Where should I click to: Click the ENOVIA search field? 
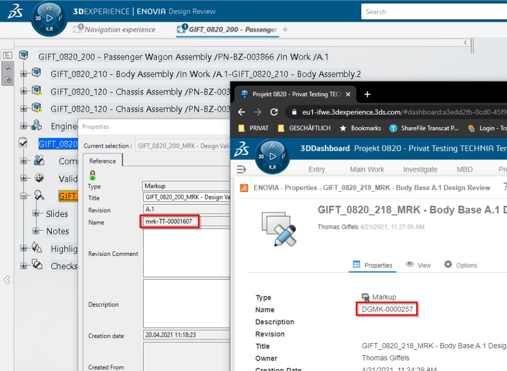434,12
